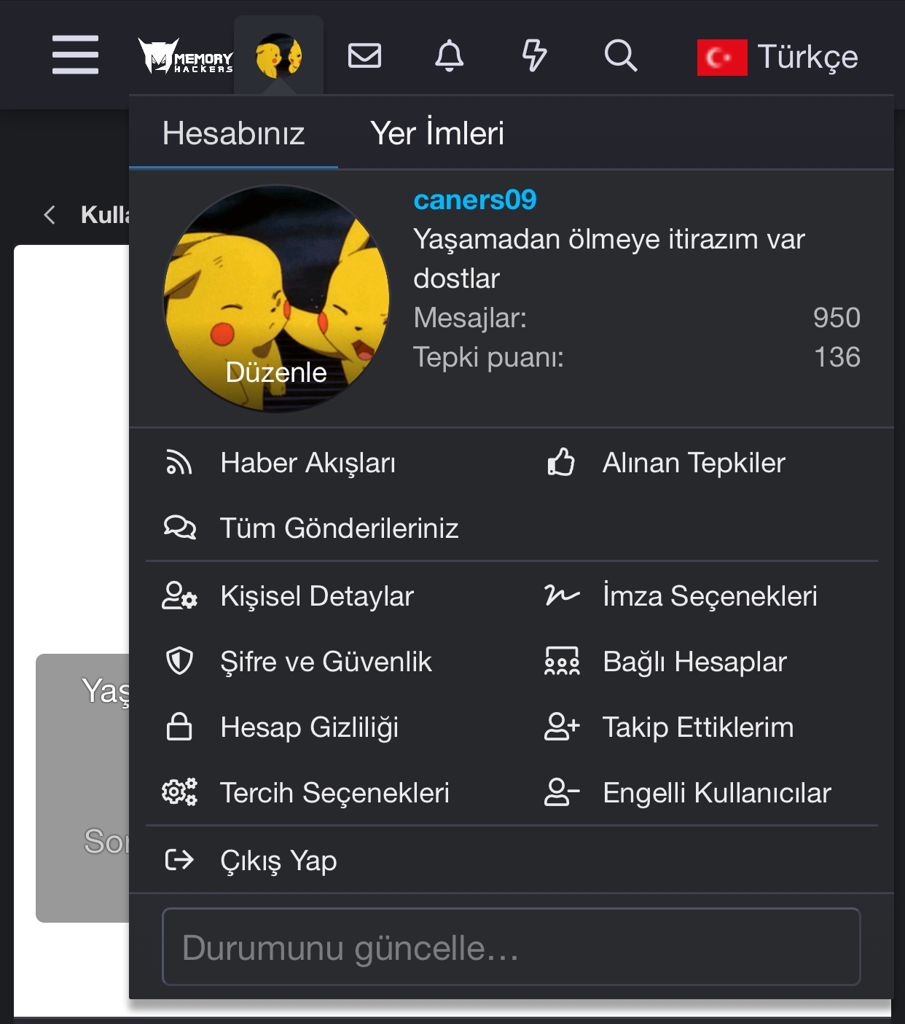This screenshot has height=1024, width=905.
Task: Open Haber Akışları
Action: (307, 463)
